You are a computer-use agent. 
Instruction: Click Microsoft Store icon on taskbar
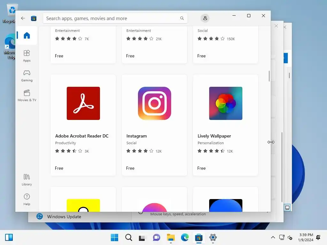tap(199, 237)
